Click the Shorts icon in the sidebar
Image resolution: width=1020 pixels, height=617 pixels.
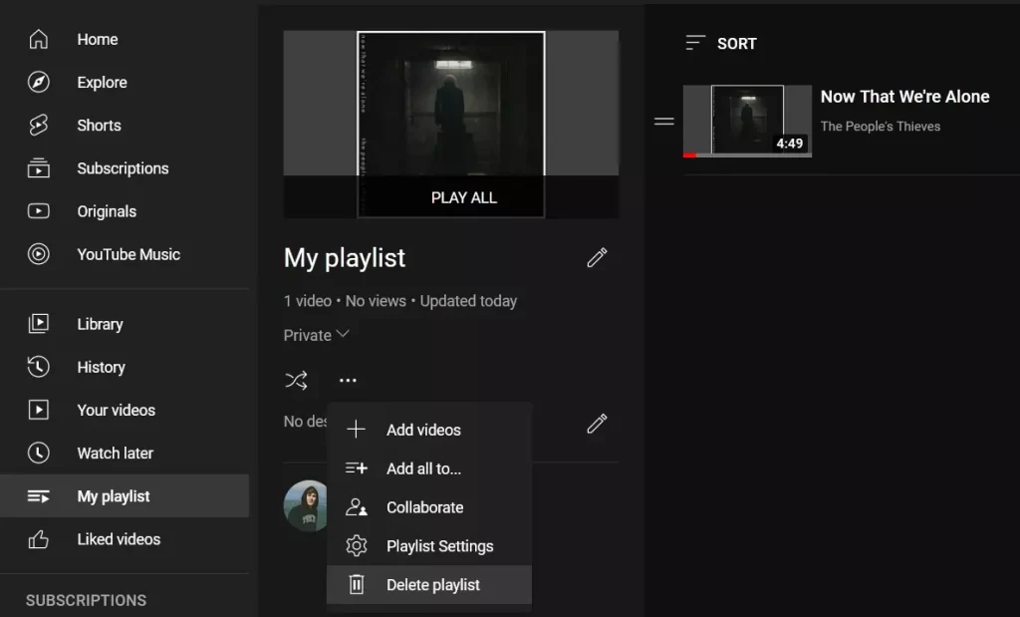pos(39,125)
